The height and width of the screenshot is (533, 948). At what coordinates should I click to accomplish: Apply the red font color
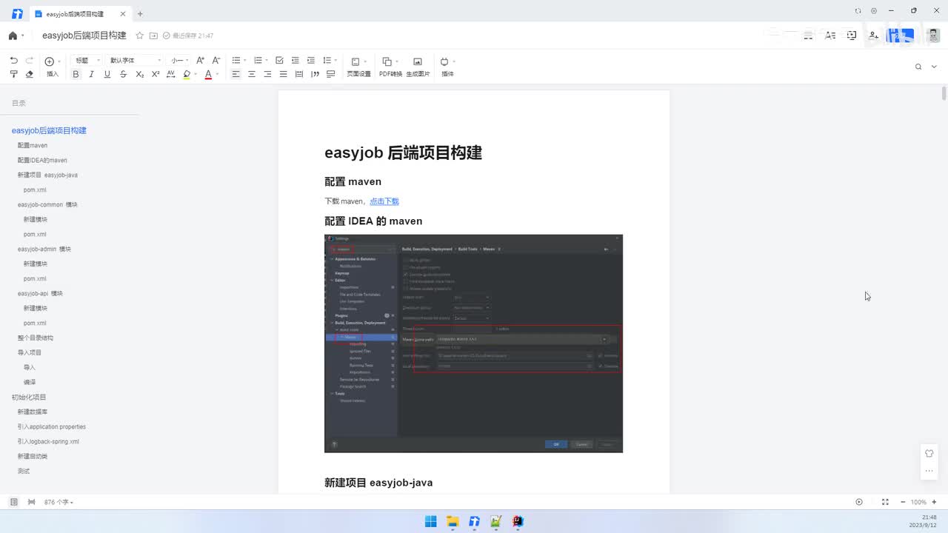tap(208, 74)
